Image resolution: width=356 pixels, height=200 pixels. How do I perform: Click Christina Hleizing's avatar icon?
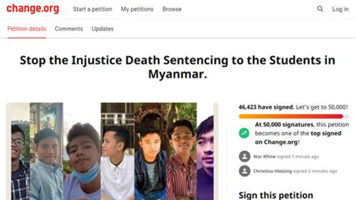point(244,171)
